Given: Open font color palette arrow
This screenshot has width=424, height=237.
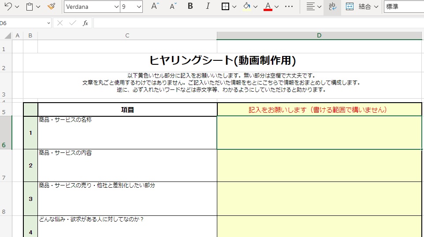Looking at the screenshot, I should [277, 7].
